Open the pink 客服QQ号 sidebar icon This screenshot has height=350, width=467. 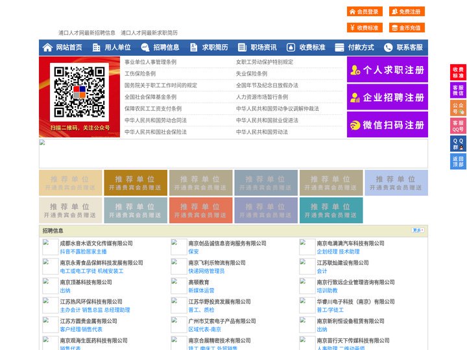(458, 126)
